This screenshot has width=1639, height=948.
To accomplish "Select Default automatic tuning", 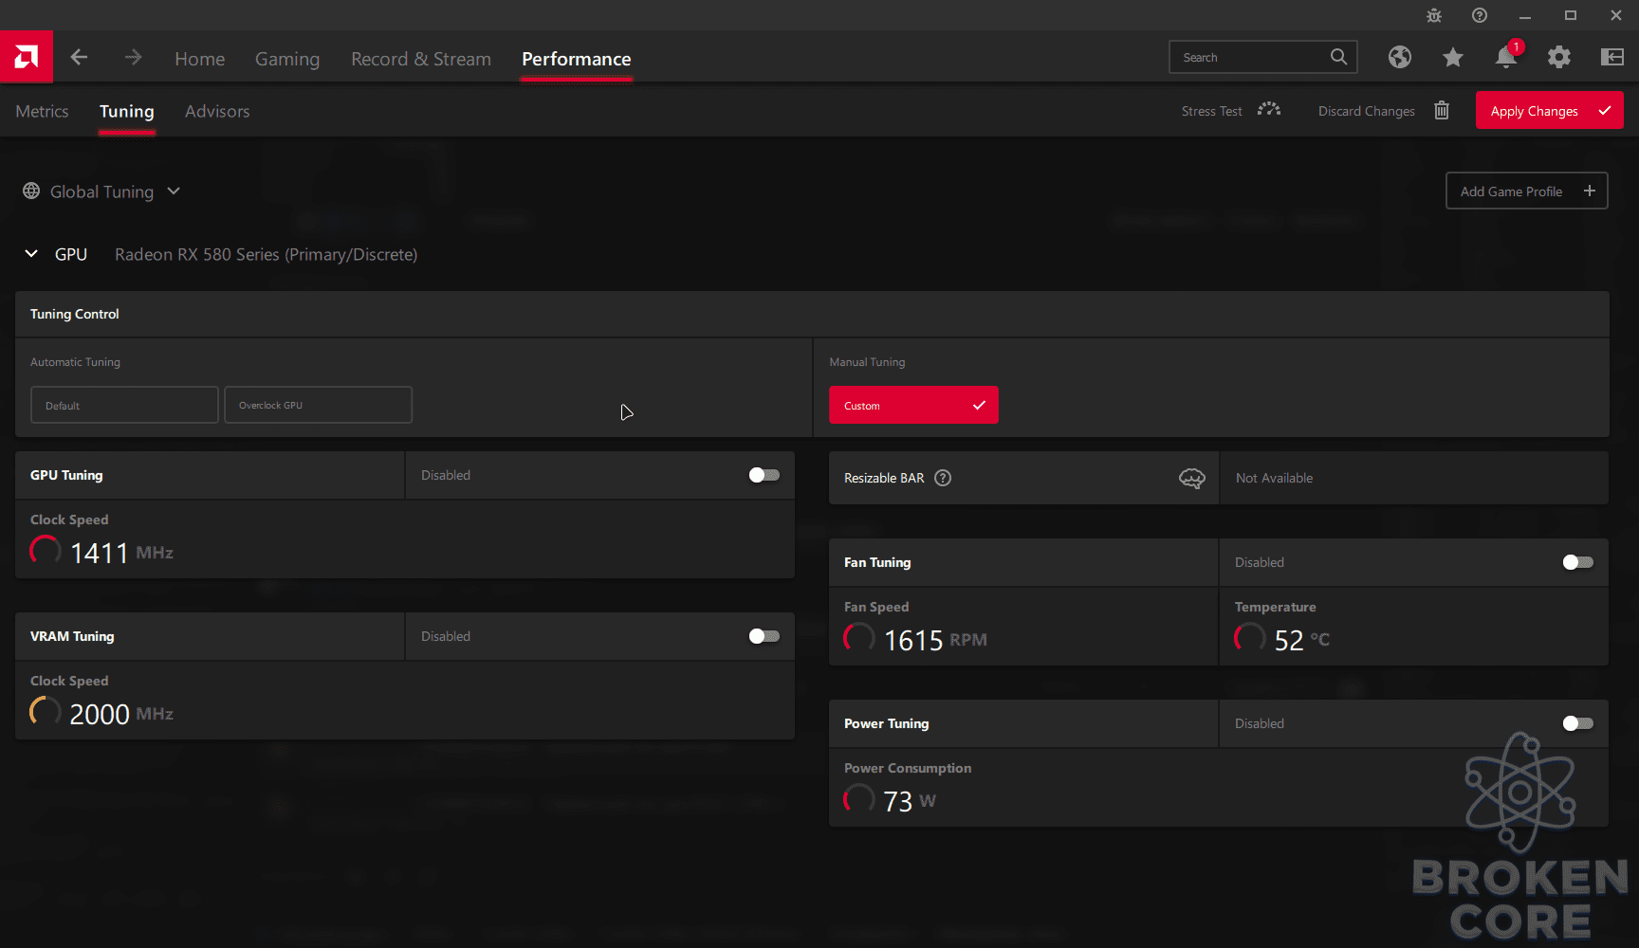I will tap(124, 405).
